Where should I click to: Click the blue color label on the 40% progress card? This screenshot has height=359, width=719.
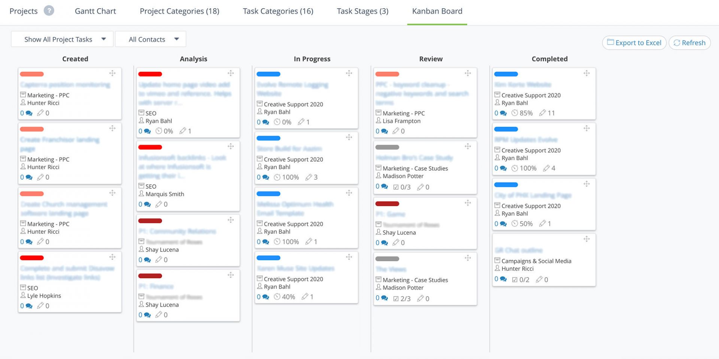[x=268, y=258]
